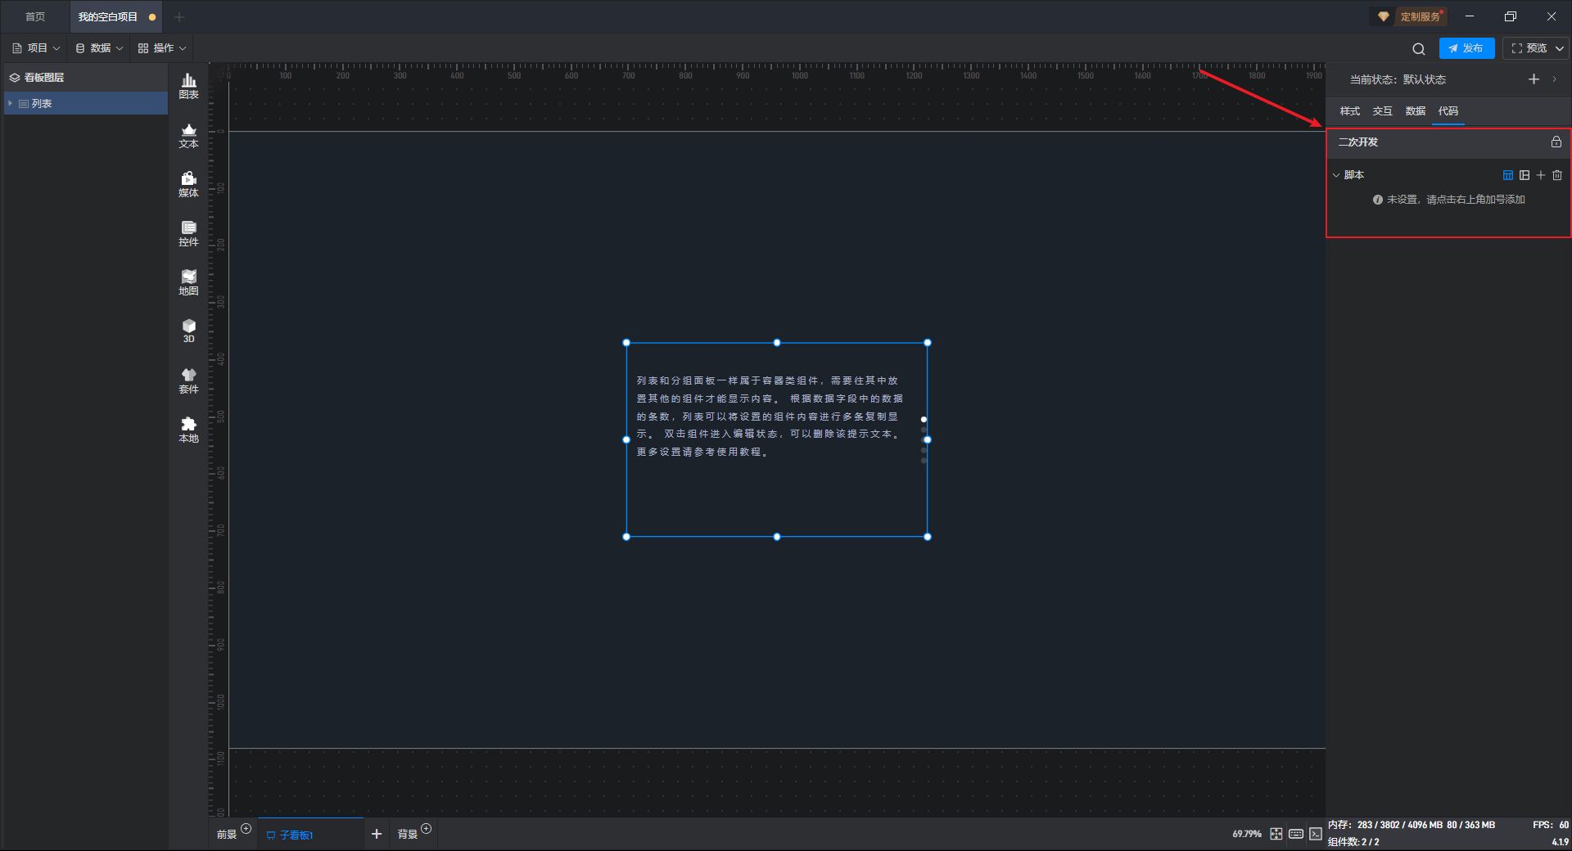This screenshot has width=1572, height=851.
Task: Open the 3D component category
Action: (188, 331)
